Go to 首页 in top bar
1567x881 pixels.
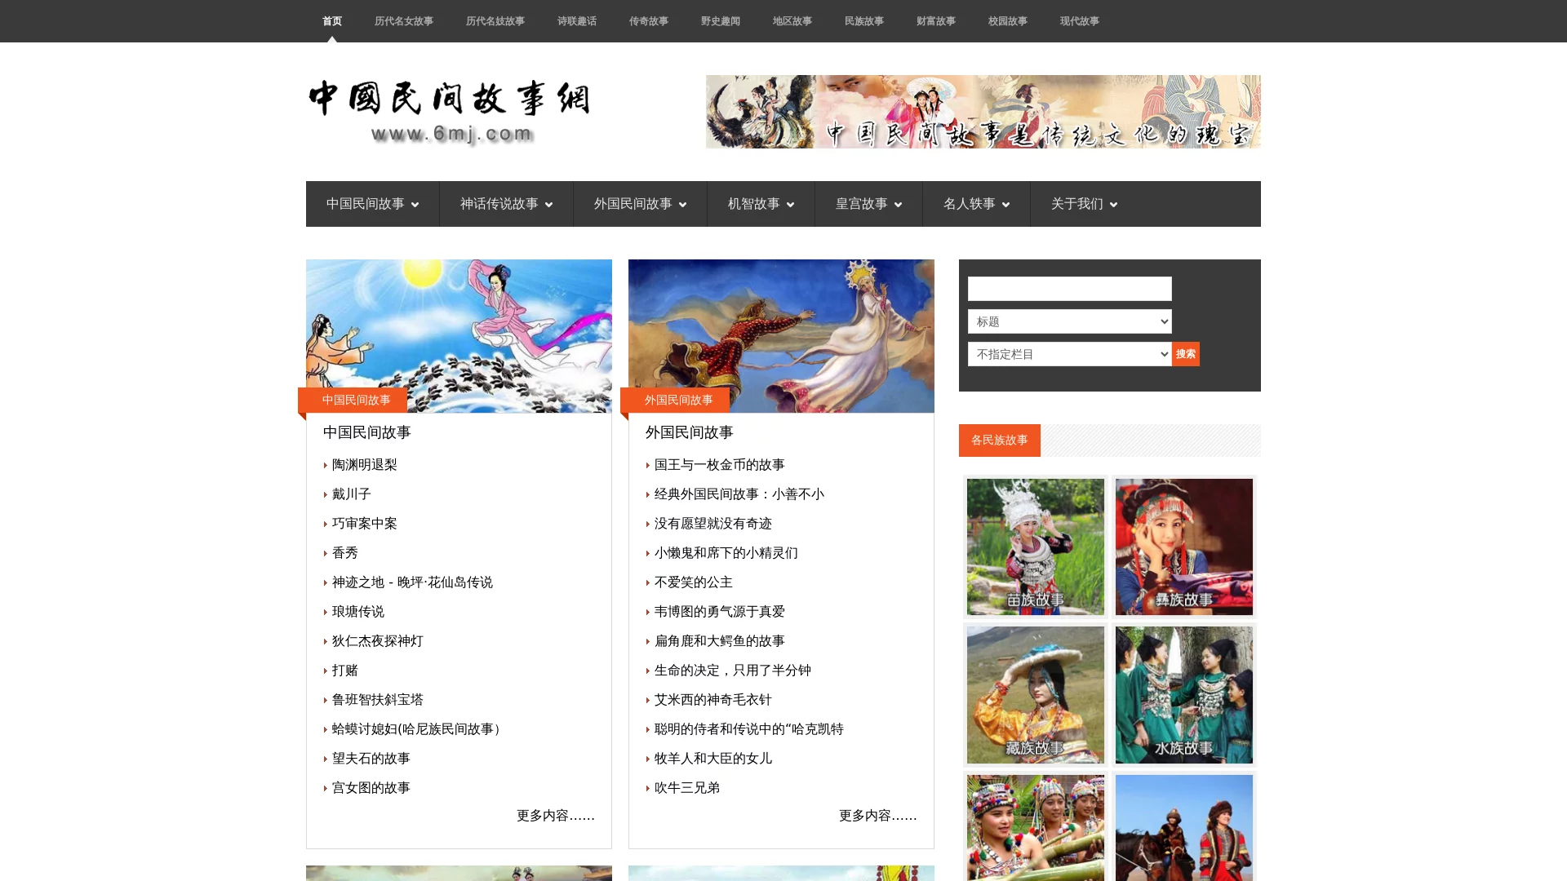(x=332, y=21)
